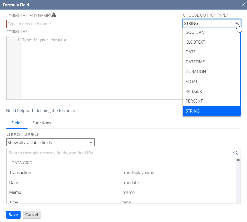
Task: Click the trandate field ID
Action: click(131, 183)
